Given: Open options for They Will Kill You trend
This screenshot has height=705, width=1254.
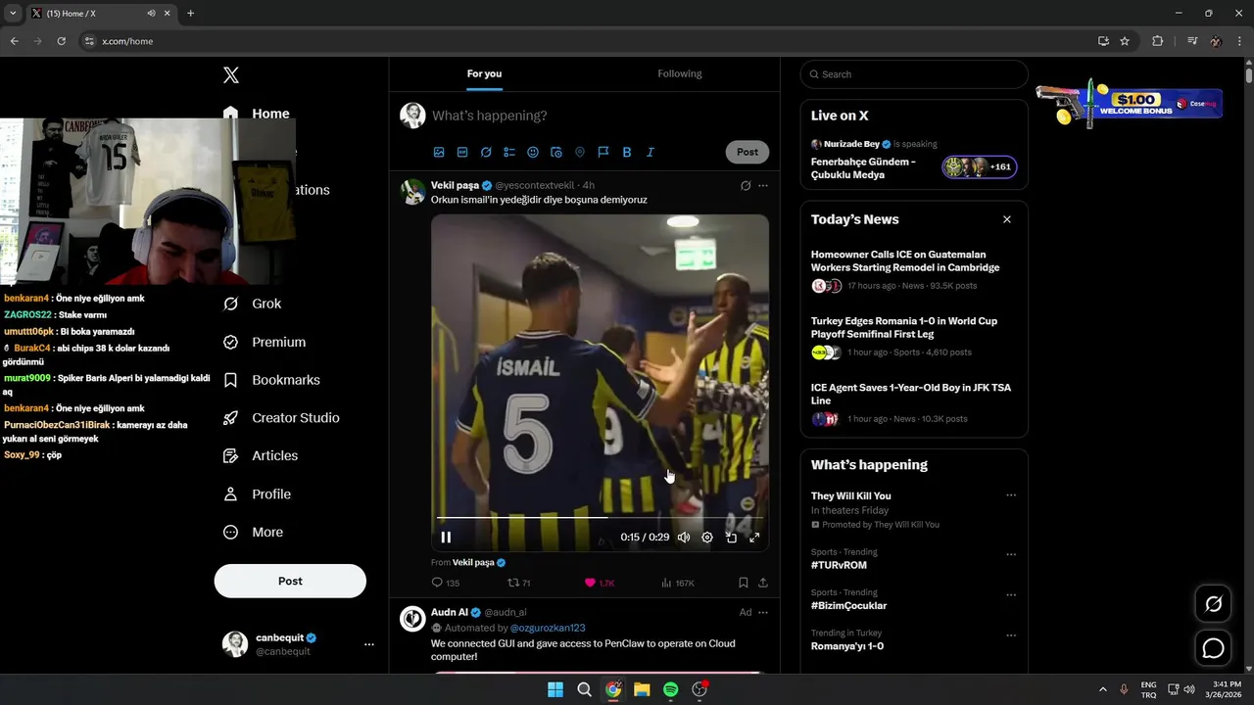Looking at the screenshot, I should pyautogui.click(x=1011, y=495).
